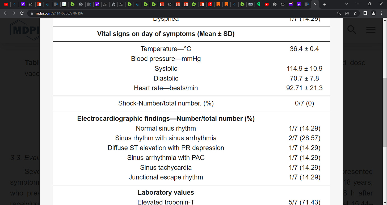The height and width of the screenshot is (205, 387).
Task: Open the white ZW-logo favicon tab
Action: 250,4
